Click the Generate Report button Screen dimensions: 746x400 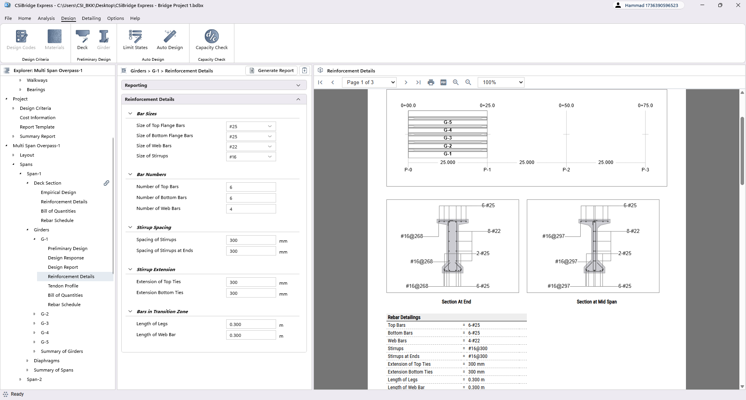271,70
